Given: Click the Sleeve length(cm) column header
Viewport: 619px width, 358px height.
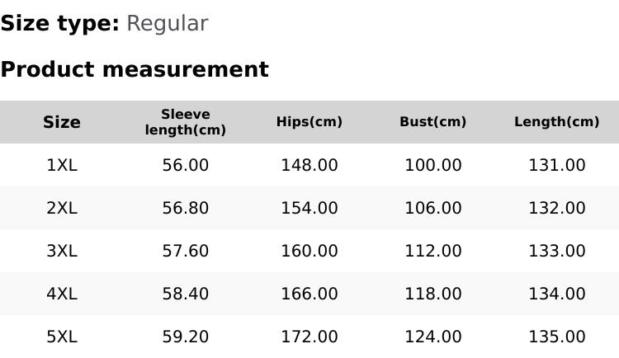Looking at the screenshot, I should pos(186,122).
